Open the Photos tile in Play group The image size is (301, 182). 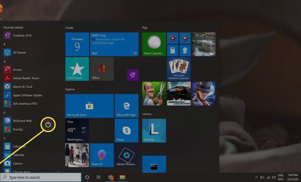203,44
